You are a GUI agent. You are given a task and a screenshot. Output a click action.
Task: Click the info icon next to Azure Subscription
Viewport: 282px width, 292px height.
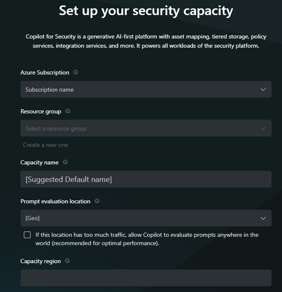coord(76,72)
